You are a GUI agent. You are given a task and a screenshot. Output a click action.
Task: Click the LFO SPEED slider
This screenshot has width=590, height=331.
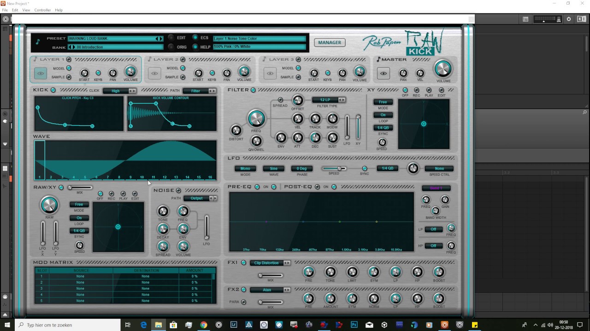(334, 169)
